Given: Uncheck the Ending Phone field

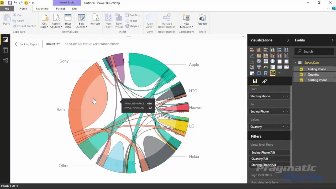Looking at the screenshot, I should (301, 69).
